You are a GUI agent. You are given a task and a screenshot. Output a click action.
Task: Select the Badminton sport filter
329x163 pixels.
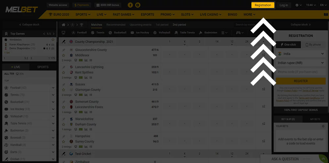coord(209,33)
